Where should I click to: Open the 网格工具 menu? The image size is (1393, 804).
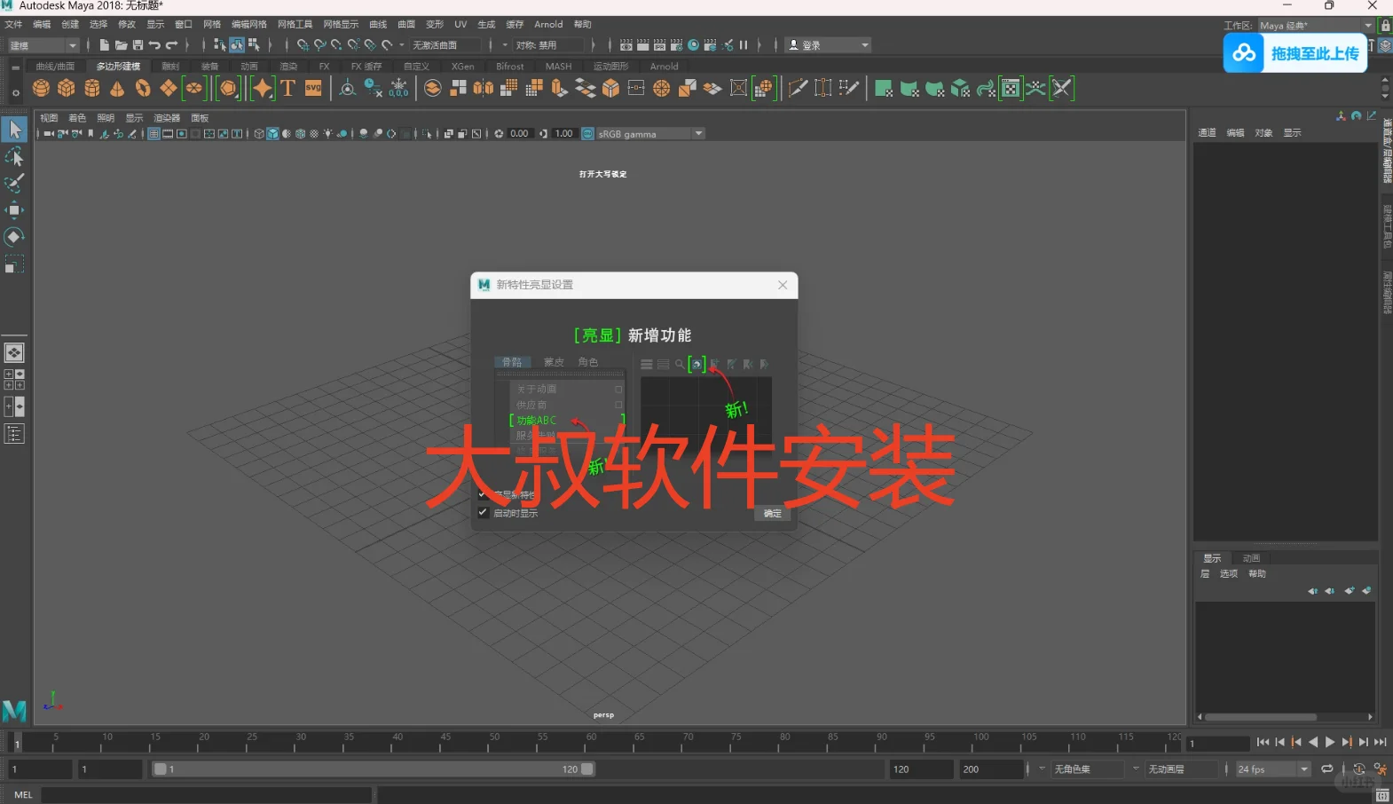coord(295,25)
